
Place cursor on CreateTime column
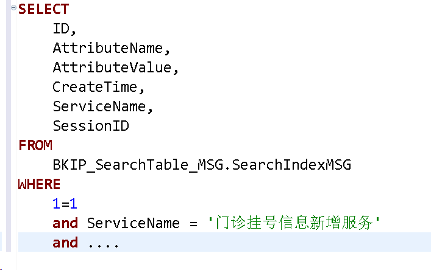click(95, 88)
